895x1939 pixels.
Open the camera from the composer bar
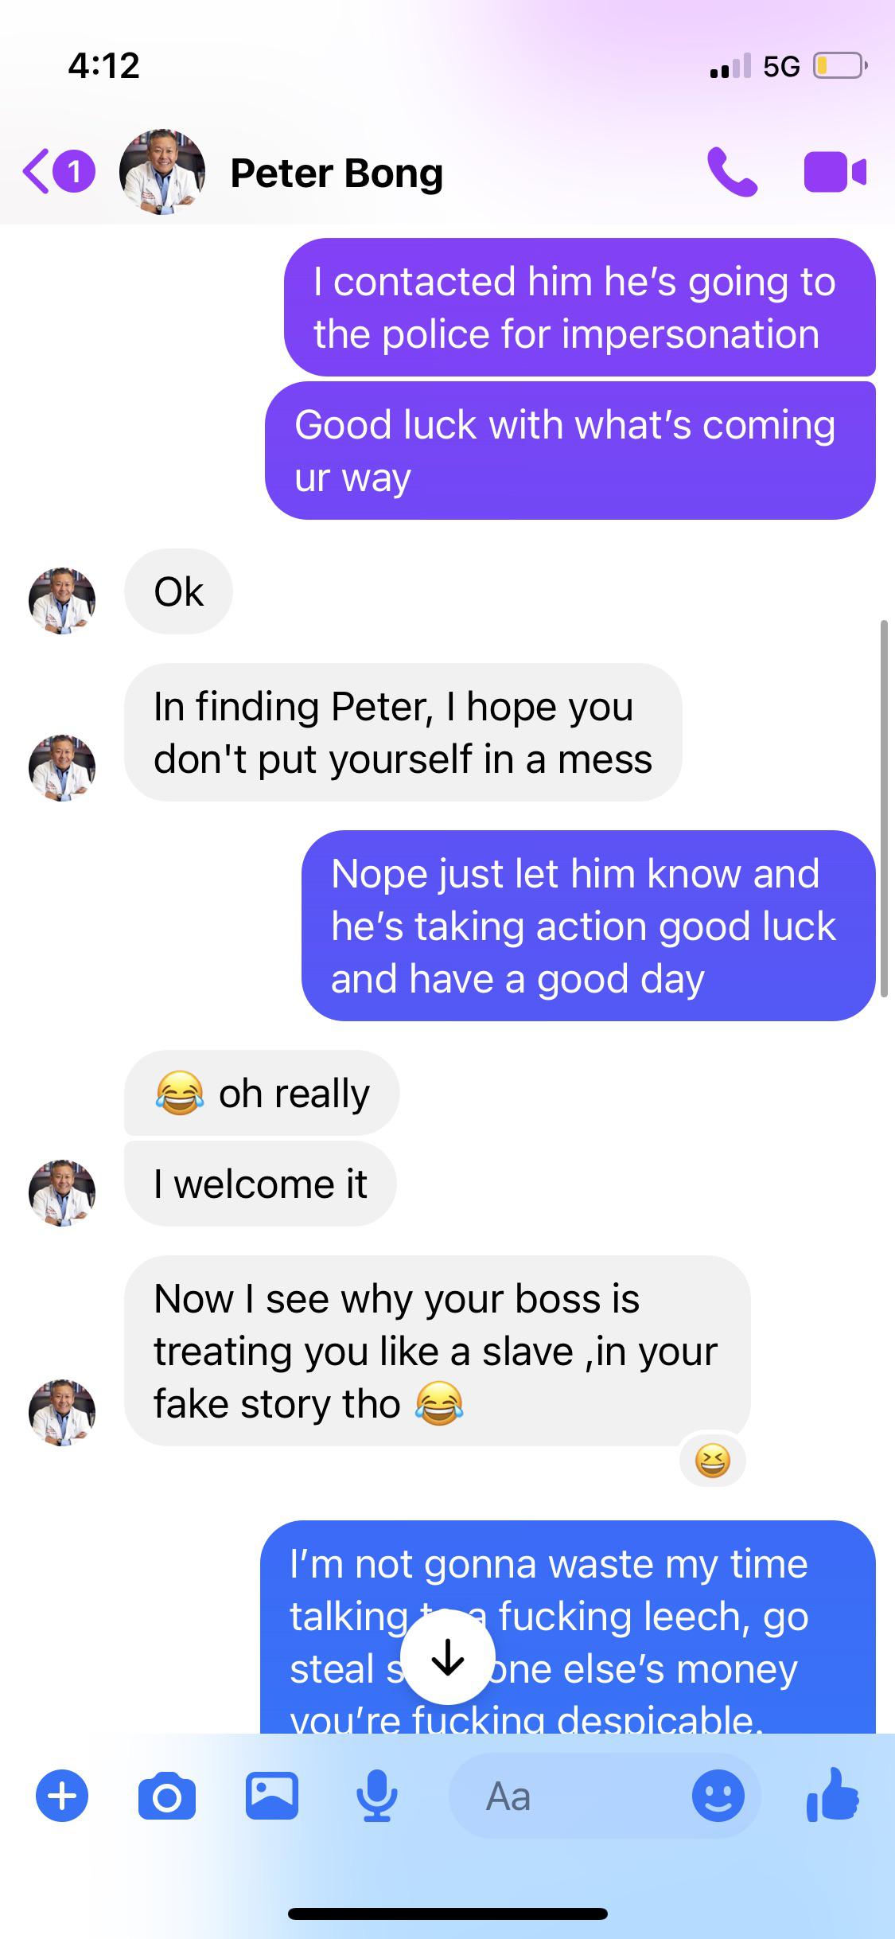point(167,1797)
